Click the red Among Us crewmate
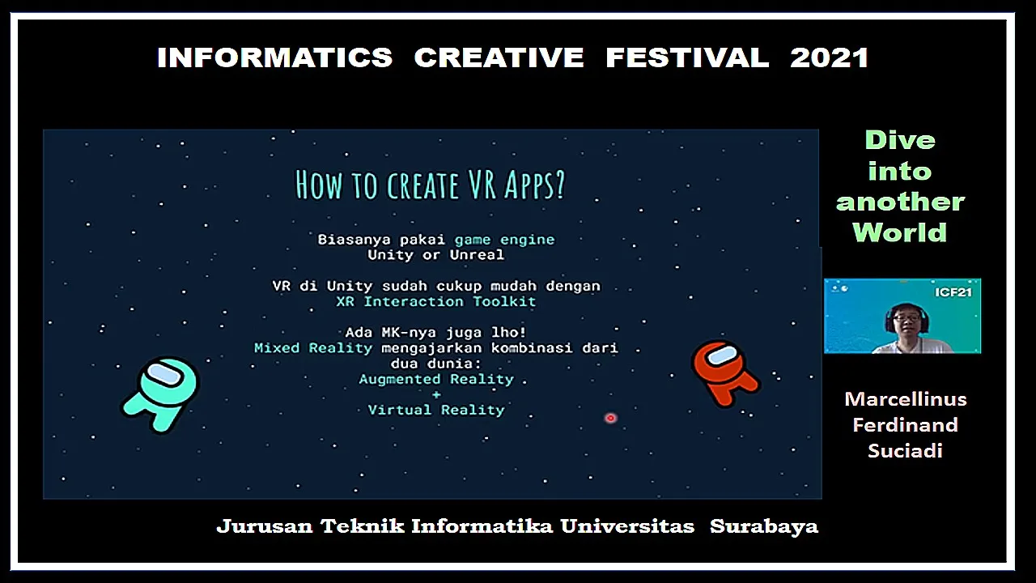The height and width of the screenshot is (583, 1036). coord(724,372)
